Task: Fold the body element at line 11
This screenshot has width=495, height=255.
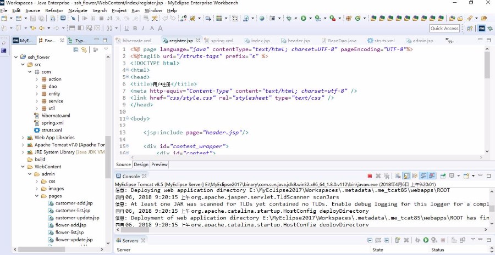Action: (x=127, y=118)
